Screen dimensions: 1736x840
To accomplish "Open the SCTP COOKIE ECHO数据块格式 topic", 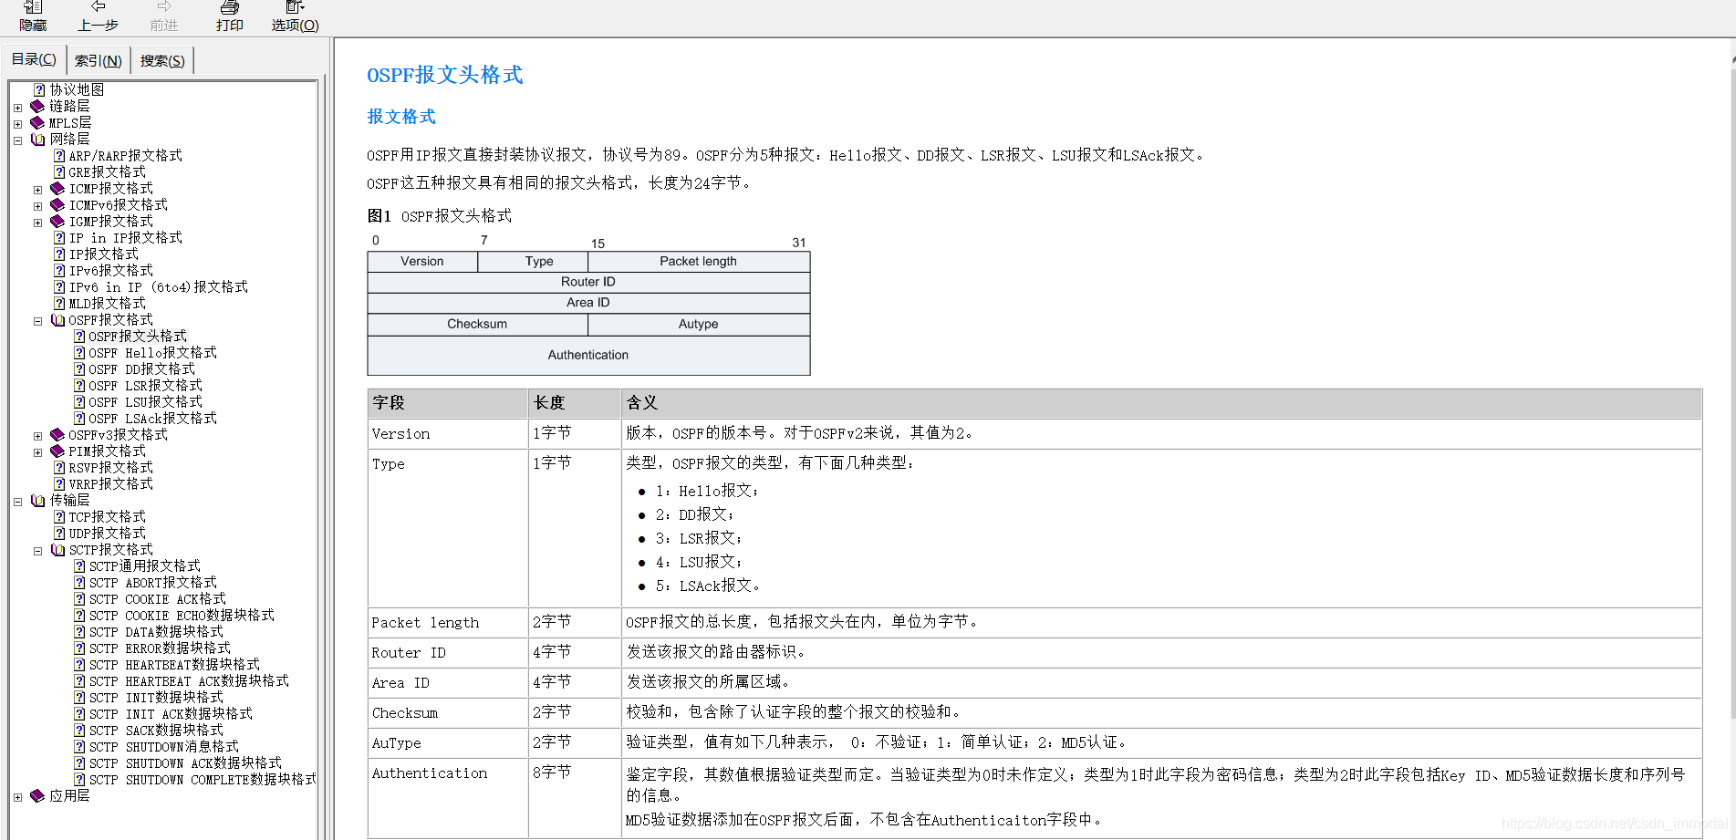I will (182, 616).
